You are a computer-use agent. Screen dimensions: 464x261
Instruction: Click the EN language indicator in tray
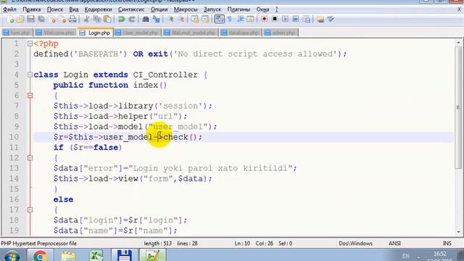pyautogui.click(x=406, y=256)
